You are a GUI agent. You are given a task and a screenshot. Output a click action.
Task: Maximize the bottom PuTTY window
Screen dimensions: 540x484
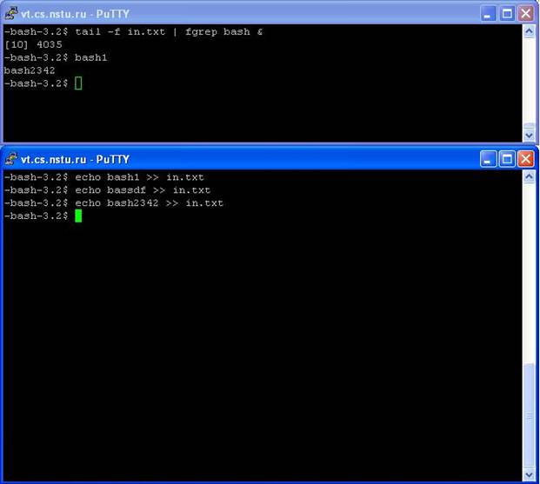507,159
